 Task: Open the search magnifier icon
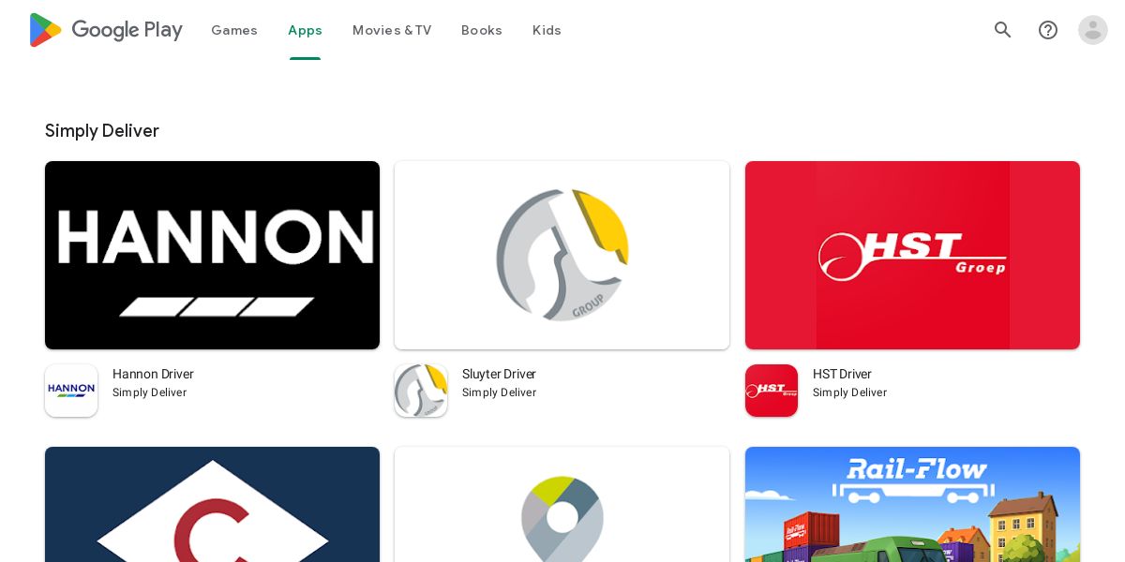click(x=1003, y=30)
